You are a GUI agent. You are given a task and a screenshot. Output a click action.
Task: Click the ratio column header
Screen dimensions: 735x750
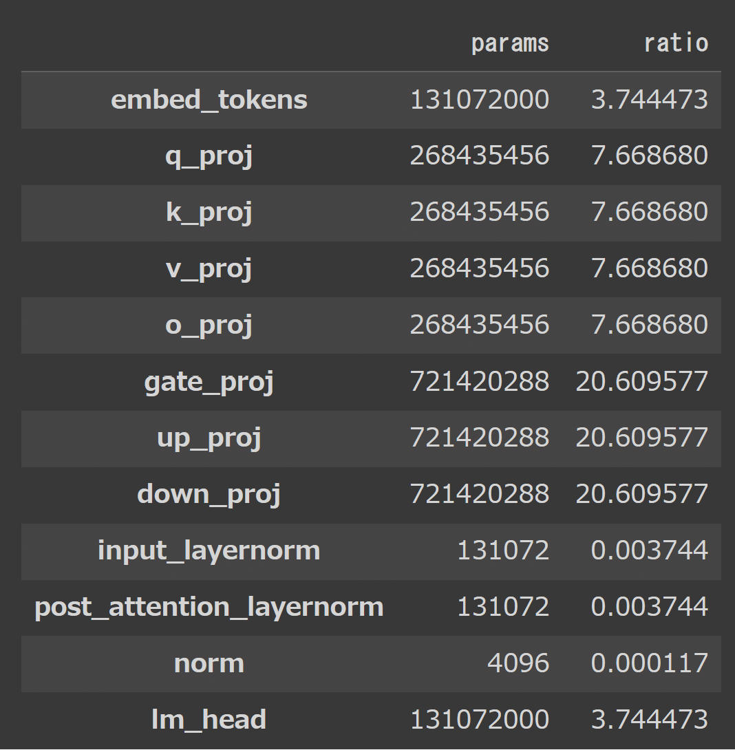pyautogui.click(x=676, y=43)
